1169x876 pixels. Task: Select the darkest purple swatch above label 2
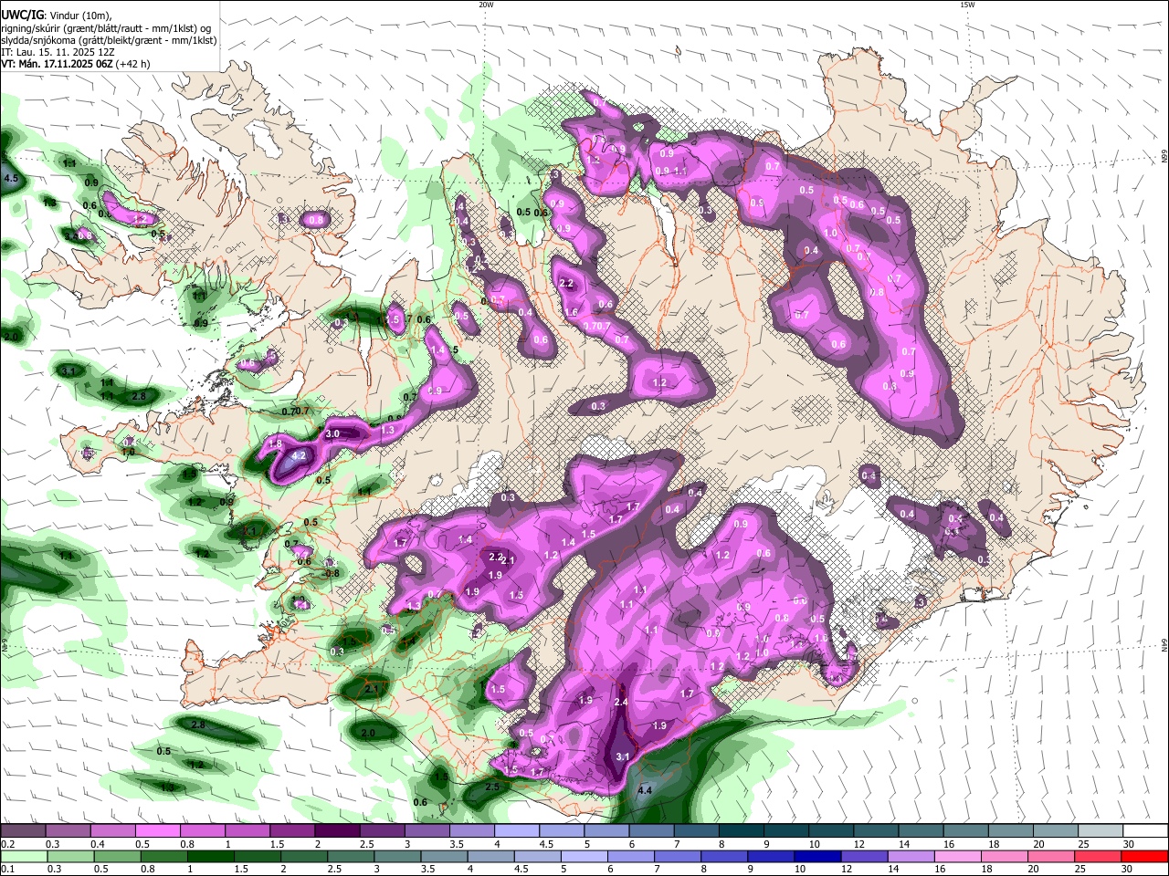pos(336,830)
